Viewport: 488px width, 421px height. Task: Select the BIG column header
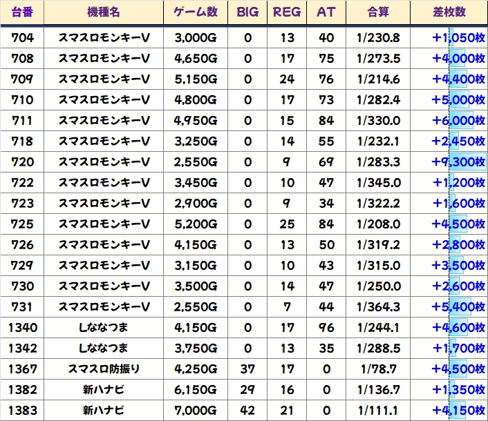click(248, 12)
